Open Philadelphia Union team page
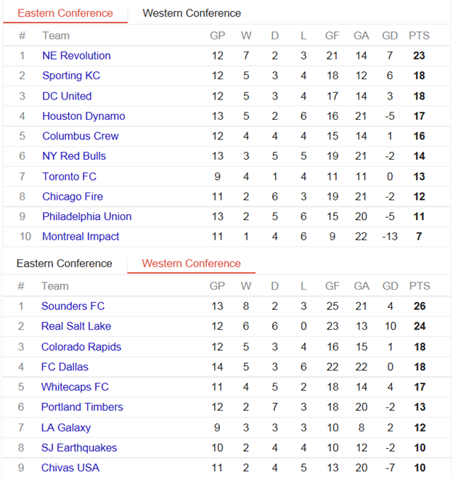The image size is (453, 480). [87, 216]
